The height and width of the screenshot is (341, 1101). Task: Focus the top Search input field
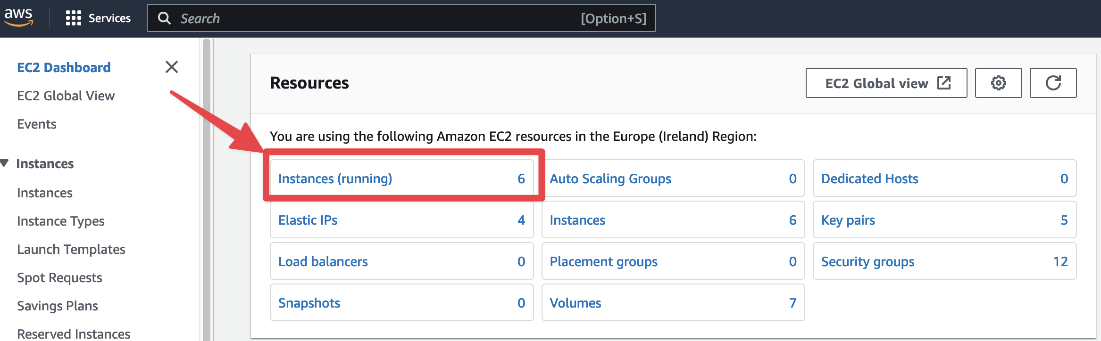401,18
